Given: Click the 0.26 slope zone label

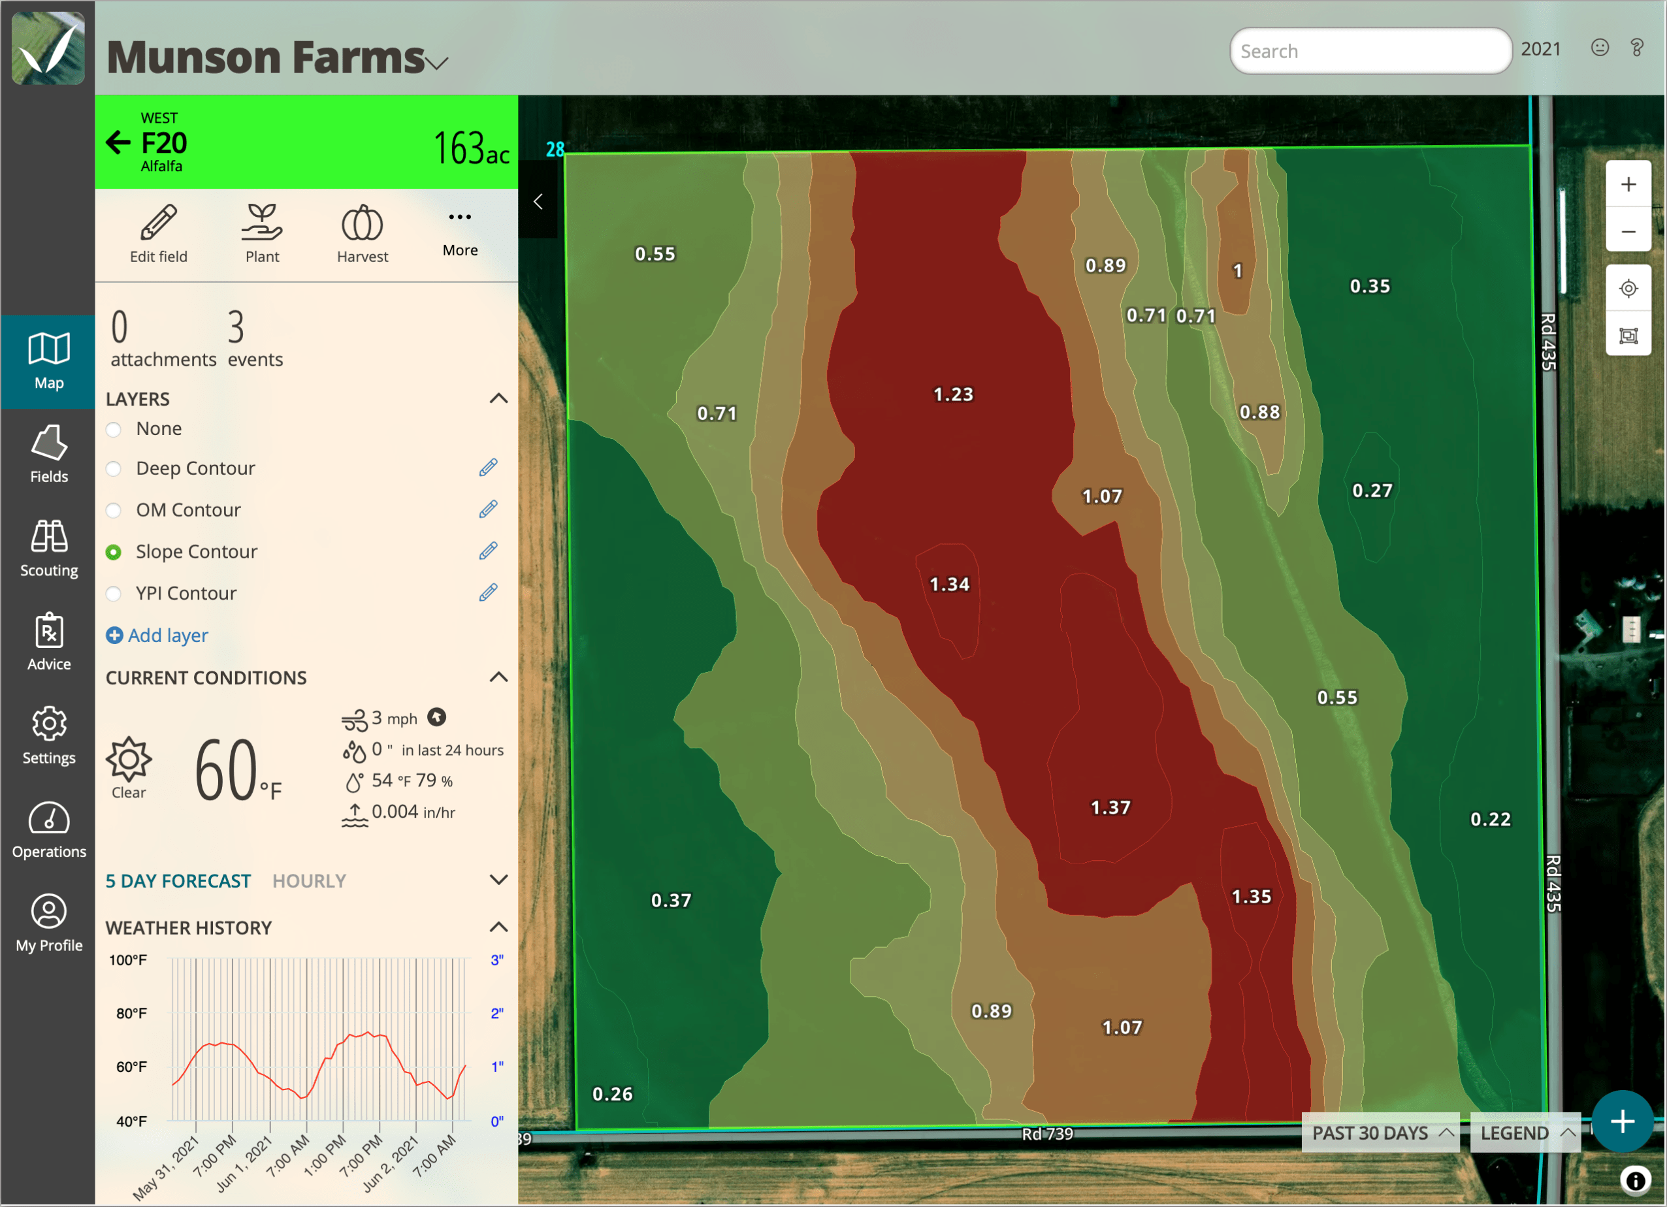Looking at the screenshot, I should tap(612, 1095).
